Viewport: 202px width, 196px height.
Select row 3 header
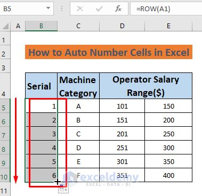(x=5, y=66)
